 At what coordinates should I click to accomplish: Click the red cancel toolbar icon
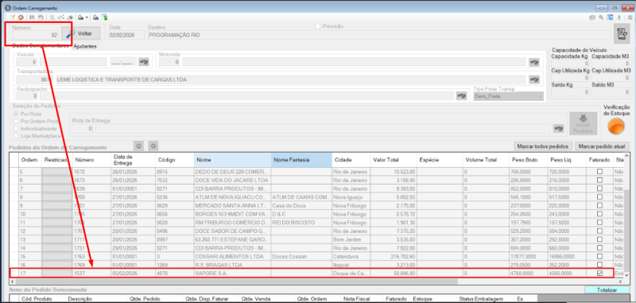(x=21, y=17)
